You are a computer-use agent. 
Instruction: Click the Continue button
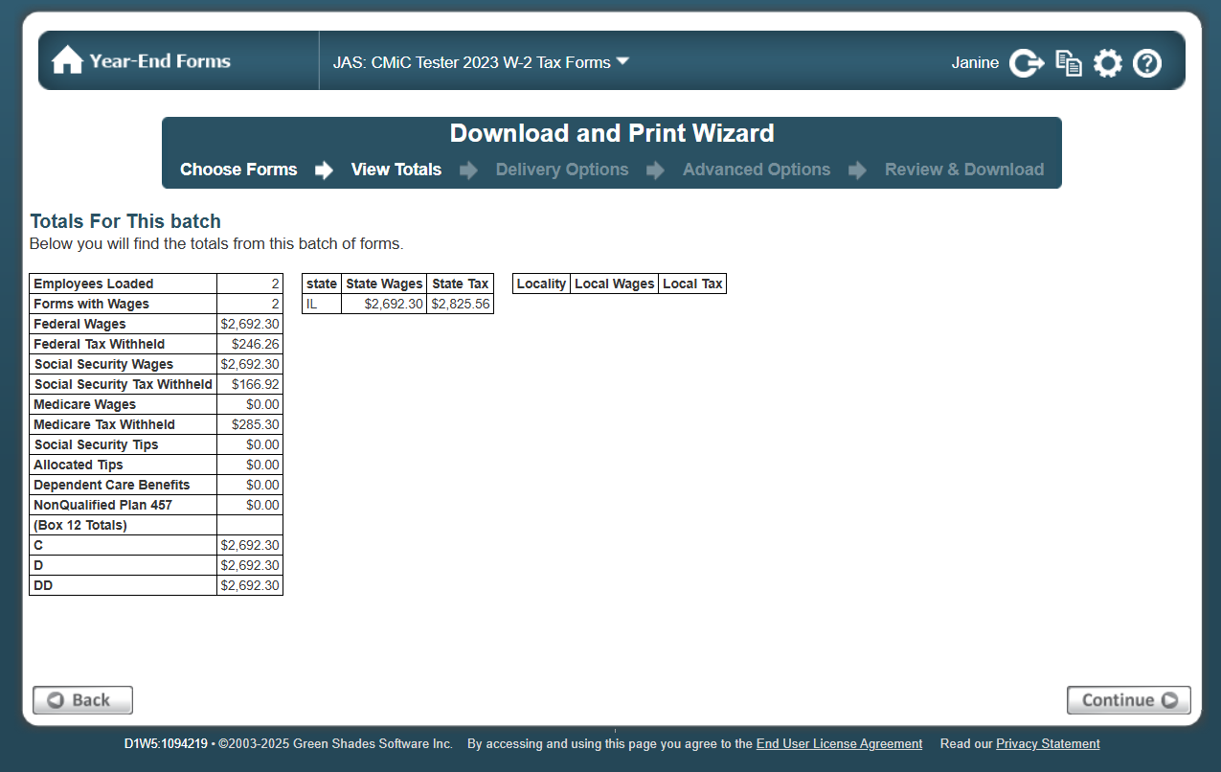point(1129,700)
